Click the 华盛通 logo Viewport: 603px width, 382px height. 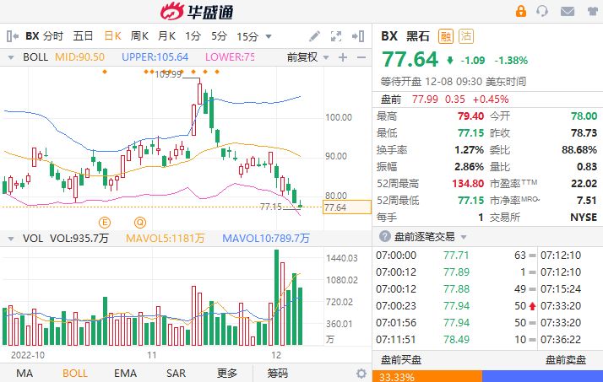(x=197, y=11)
